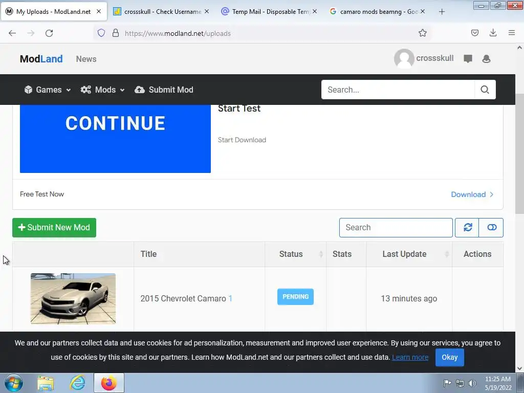The image size is (524, 393).
Task: Click the browser forward arrow
Action: 31,33
